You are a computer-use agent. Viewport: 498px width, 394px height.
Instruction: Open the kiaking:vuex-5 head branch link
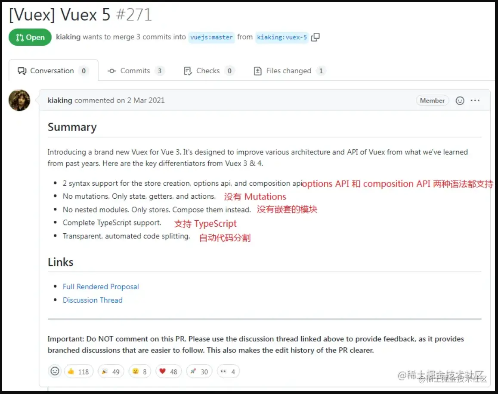click(x=282, y=37)
